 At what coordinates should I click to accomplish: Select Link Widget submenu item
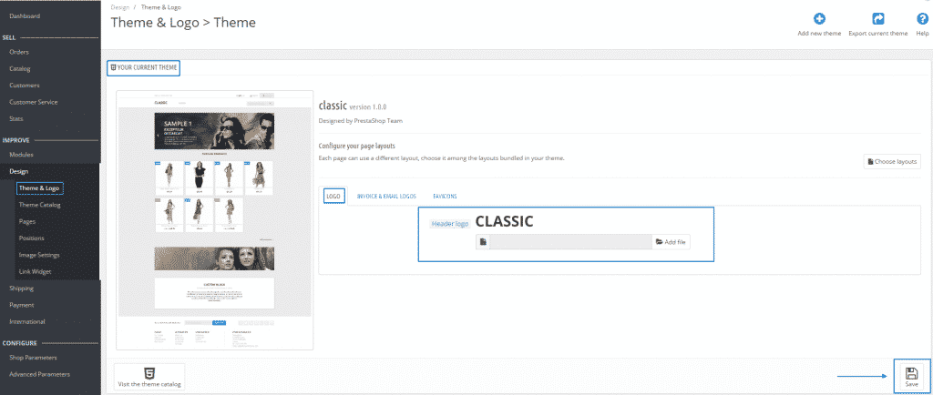[x=35, y=271]
